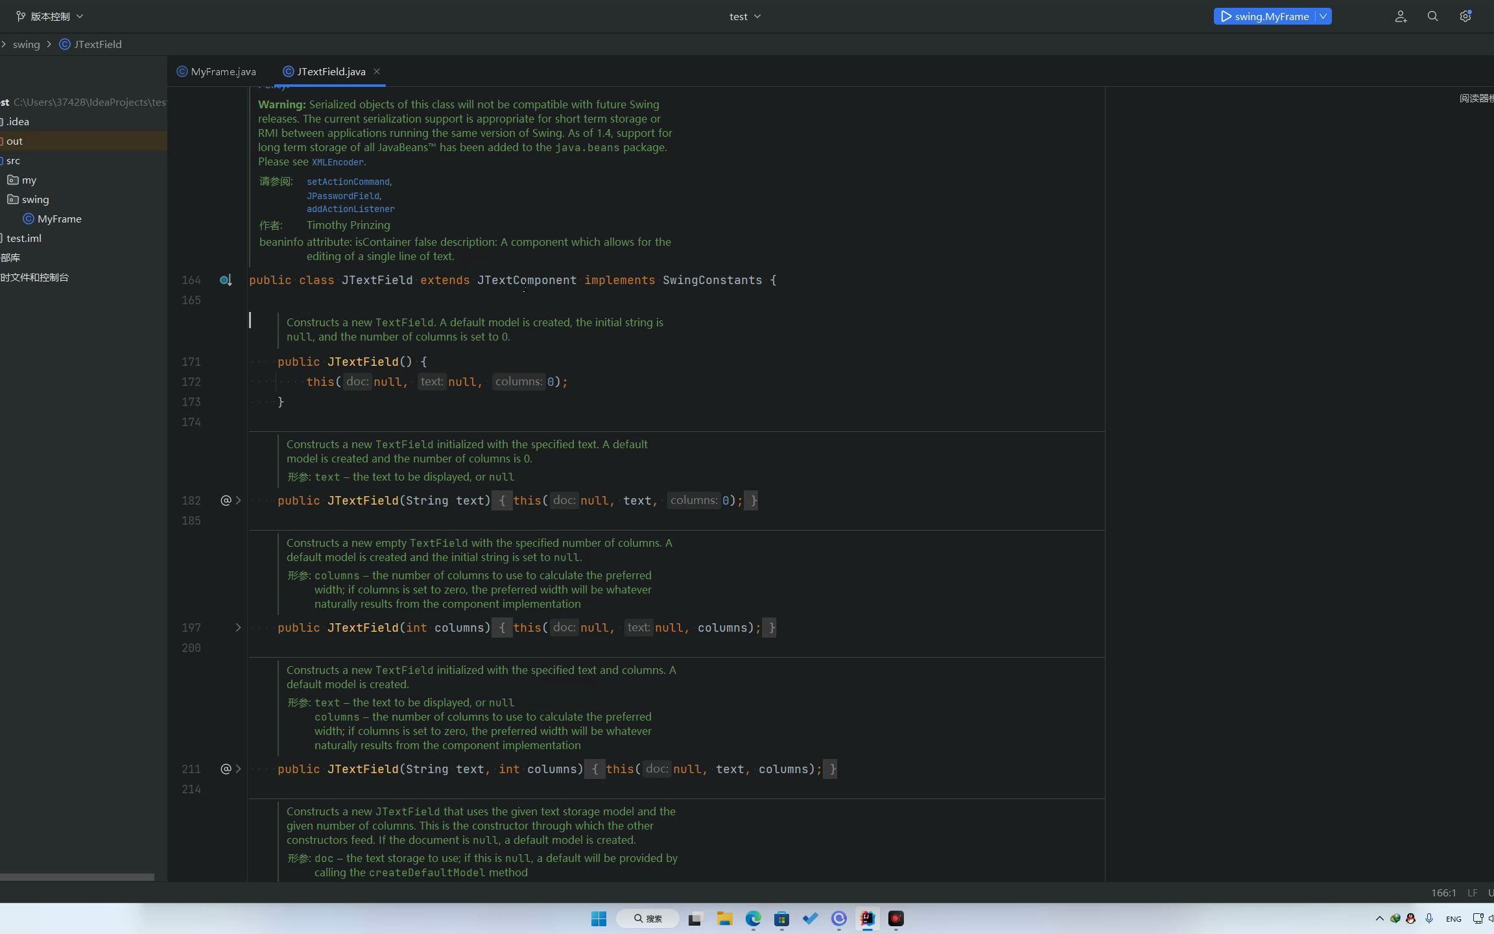
Task: Expand folded code chevron at line 211
Action: [x=238, y=769]
